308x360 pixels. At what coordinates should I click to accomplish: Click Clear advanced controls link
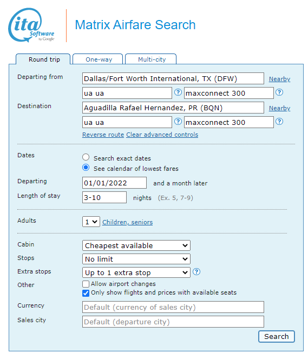click(x=162, y=135)
